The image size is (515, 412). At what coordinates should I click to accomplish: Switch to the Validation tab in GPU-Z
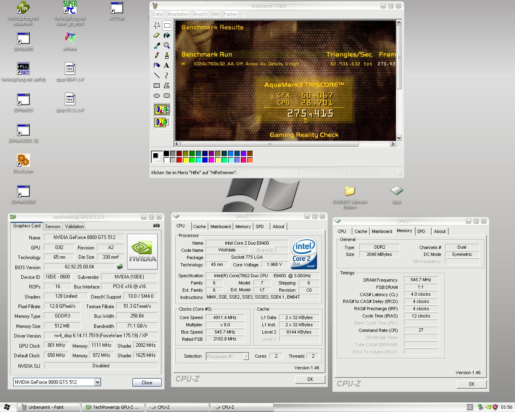pos(74,227)
